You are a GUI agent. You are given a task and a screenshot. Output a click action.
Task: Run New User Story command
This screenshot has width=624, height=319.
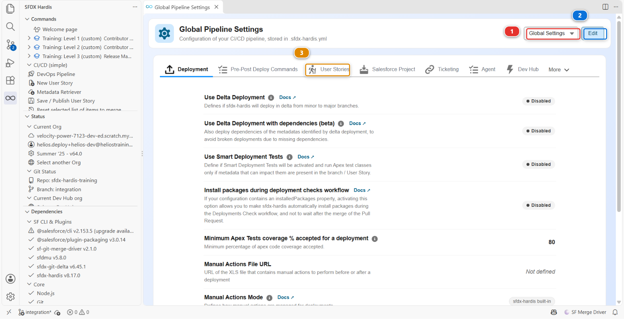55,83
